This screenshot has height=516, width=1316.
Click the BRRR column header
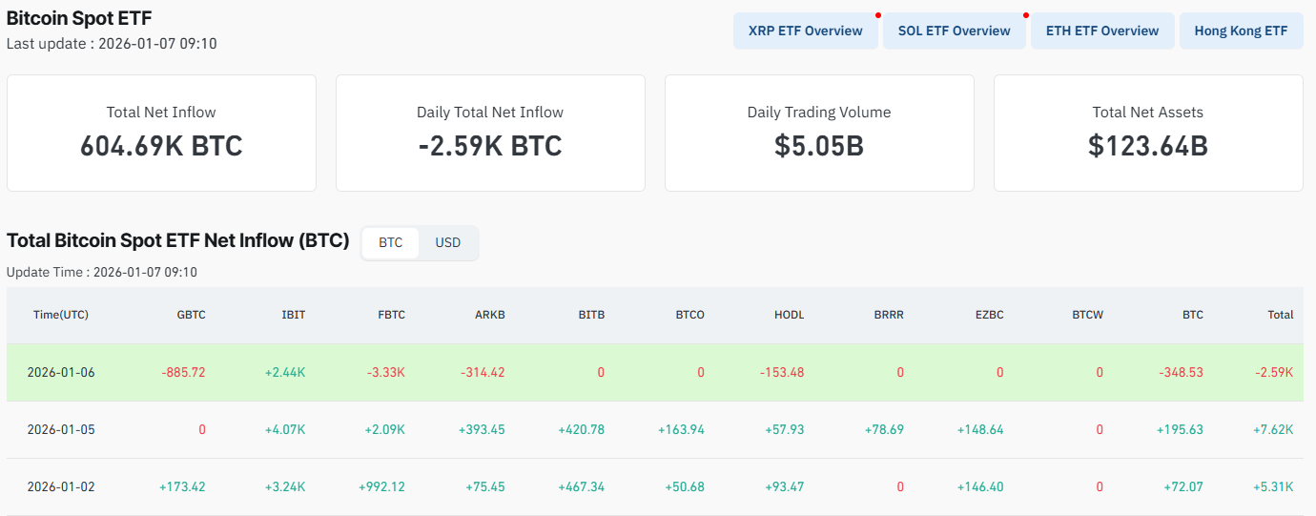coord(889,315)
